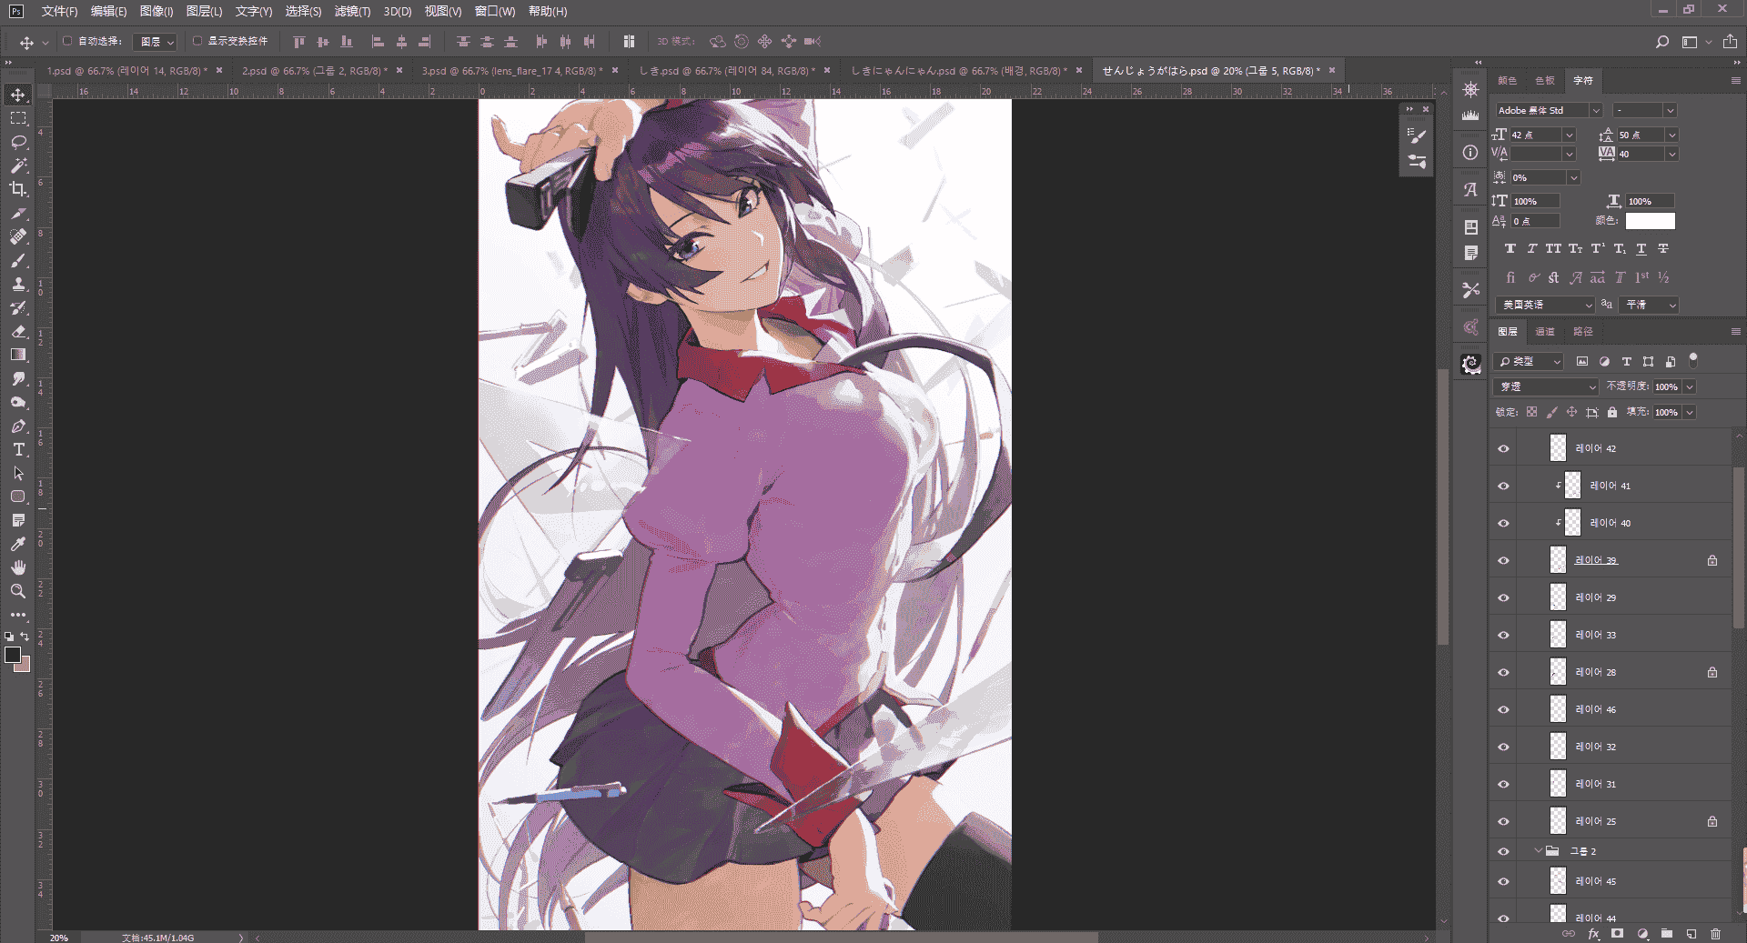Image resolution: width=1747 pixels, height=943 pixels.
Task: Select the Rectangular Marquee tool
Action: click(x=18, y=118)
